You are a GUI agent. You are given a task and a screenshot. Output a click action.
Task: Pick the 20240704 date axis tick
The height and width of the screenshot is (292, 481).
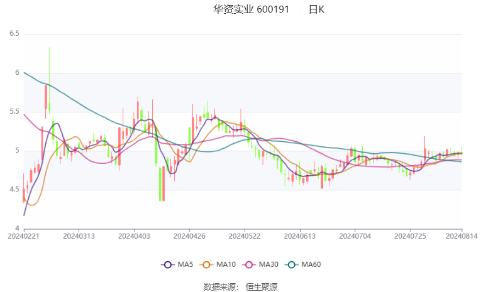[x=354, y=236]
